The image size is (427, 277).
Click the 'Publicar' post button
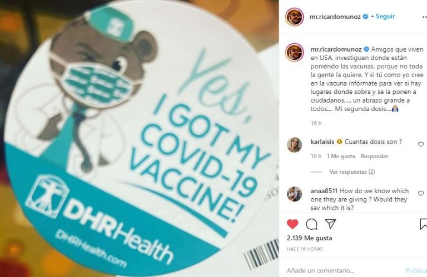click(x=416, y=270)
